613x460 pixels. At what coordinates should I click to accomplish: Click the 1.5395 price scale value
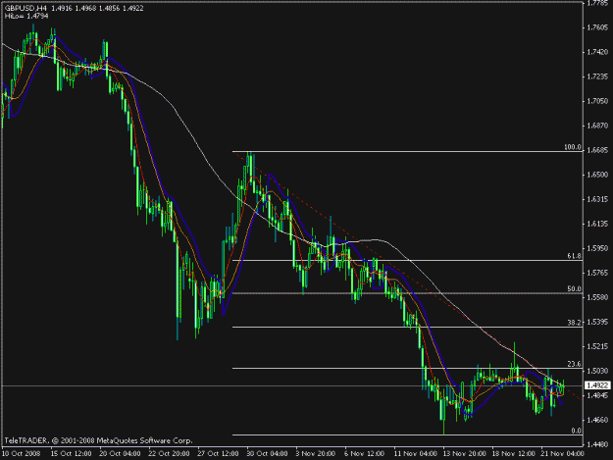click(597, 322)
